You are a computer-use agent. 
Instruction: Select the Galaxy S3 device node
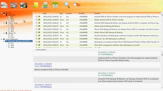12,33
